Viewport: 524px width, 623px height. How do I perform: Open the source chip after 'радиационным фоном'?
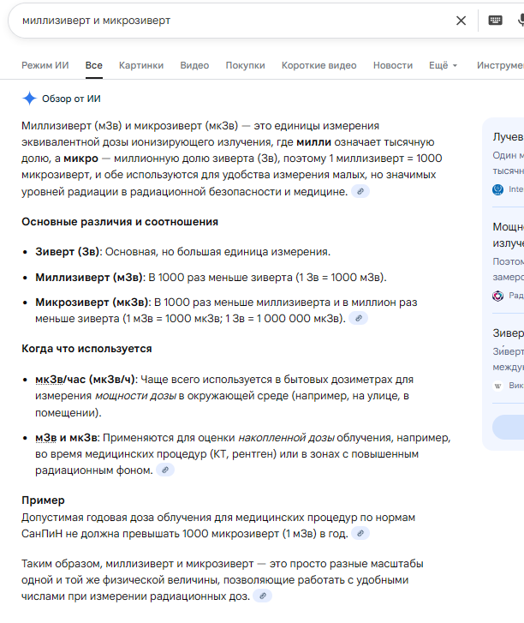[x=164, y=470]
